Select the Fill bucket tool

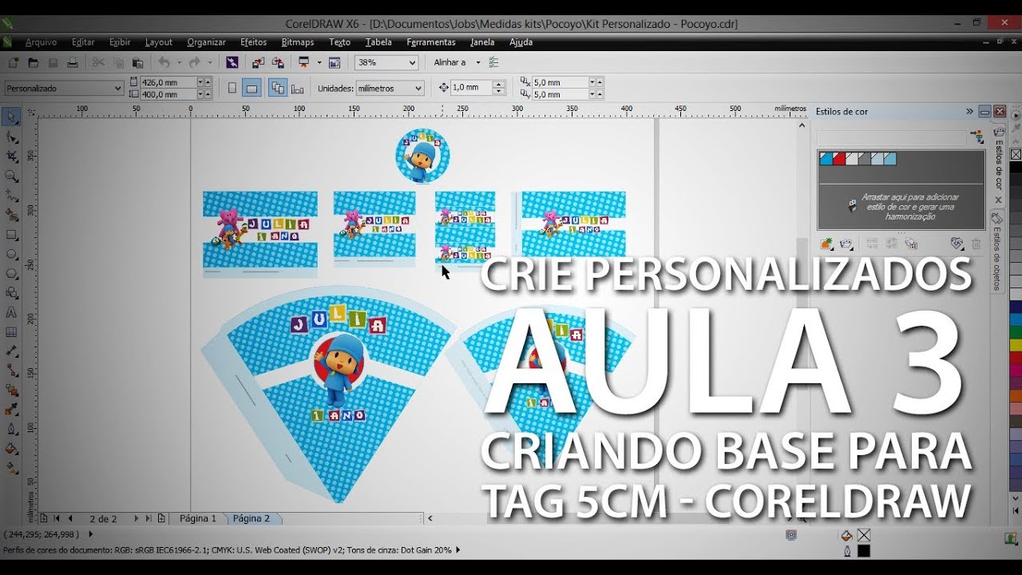tap(11, 449)
